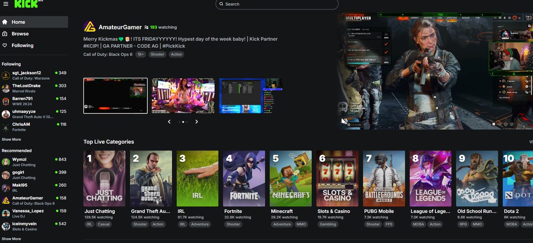Open Iceinmyvein recommended channel
This screenshot has height=243, width=533.
[34, 226]
